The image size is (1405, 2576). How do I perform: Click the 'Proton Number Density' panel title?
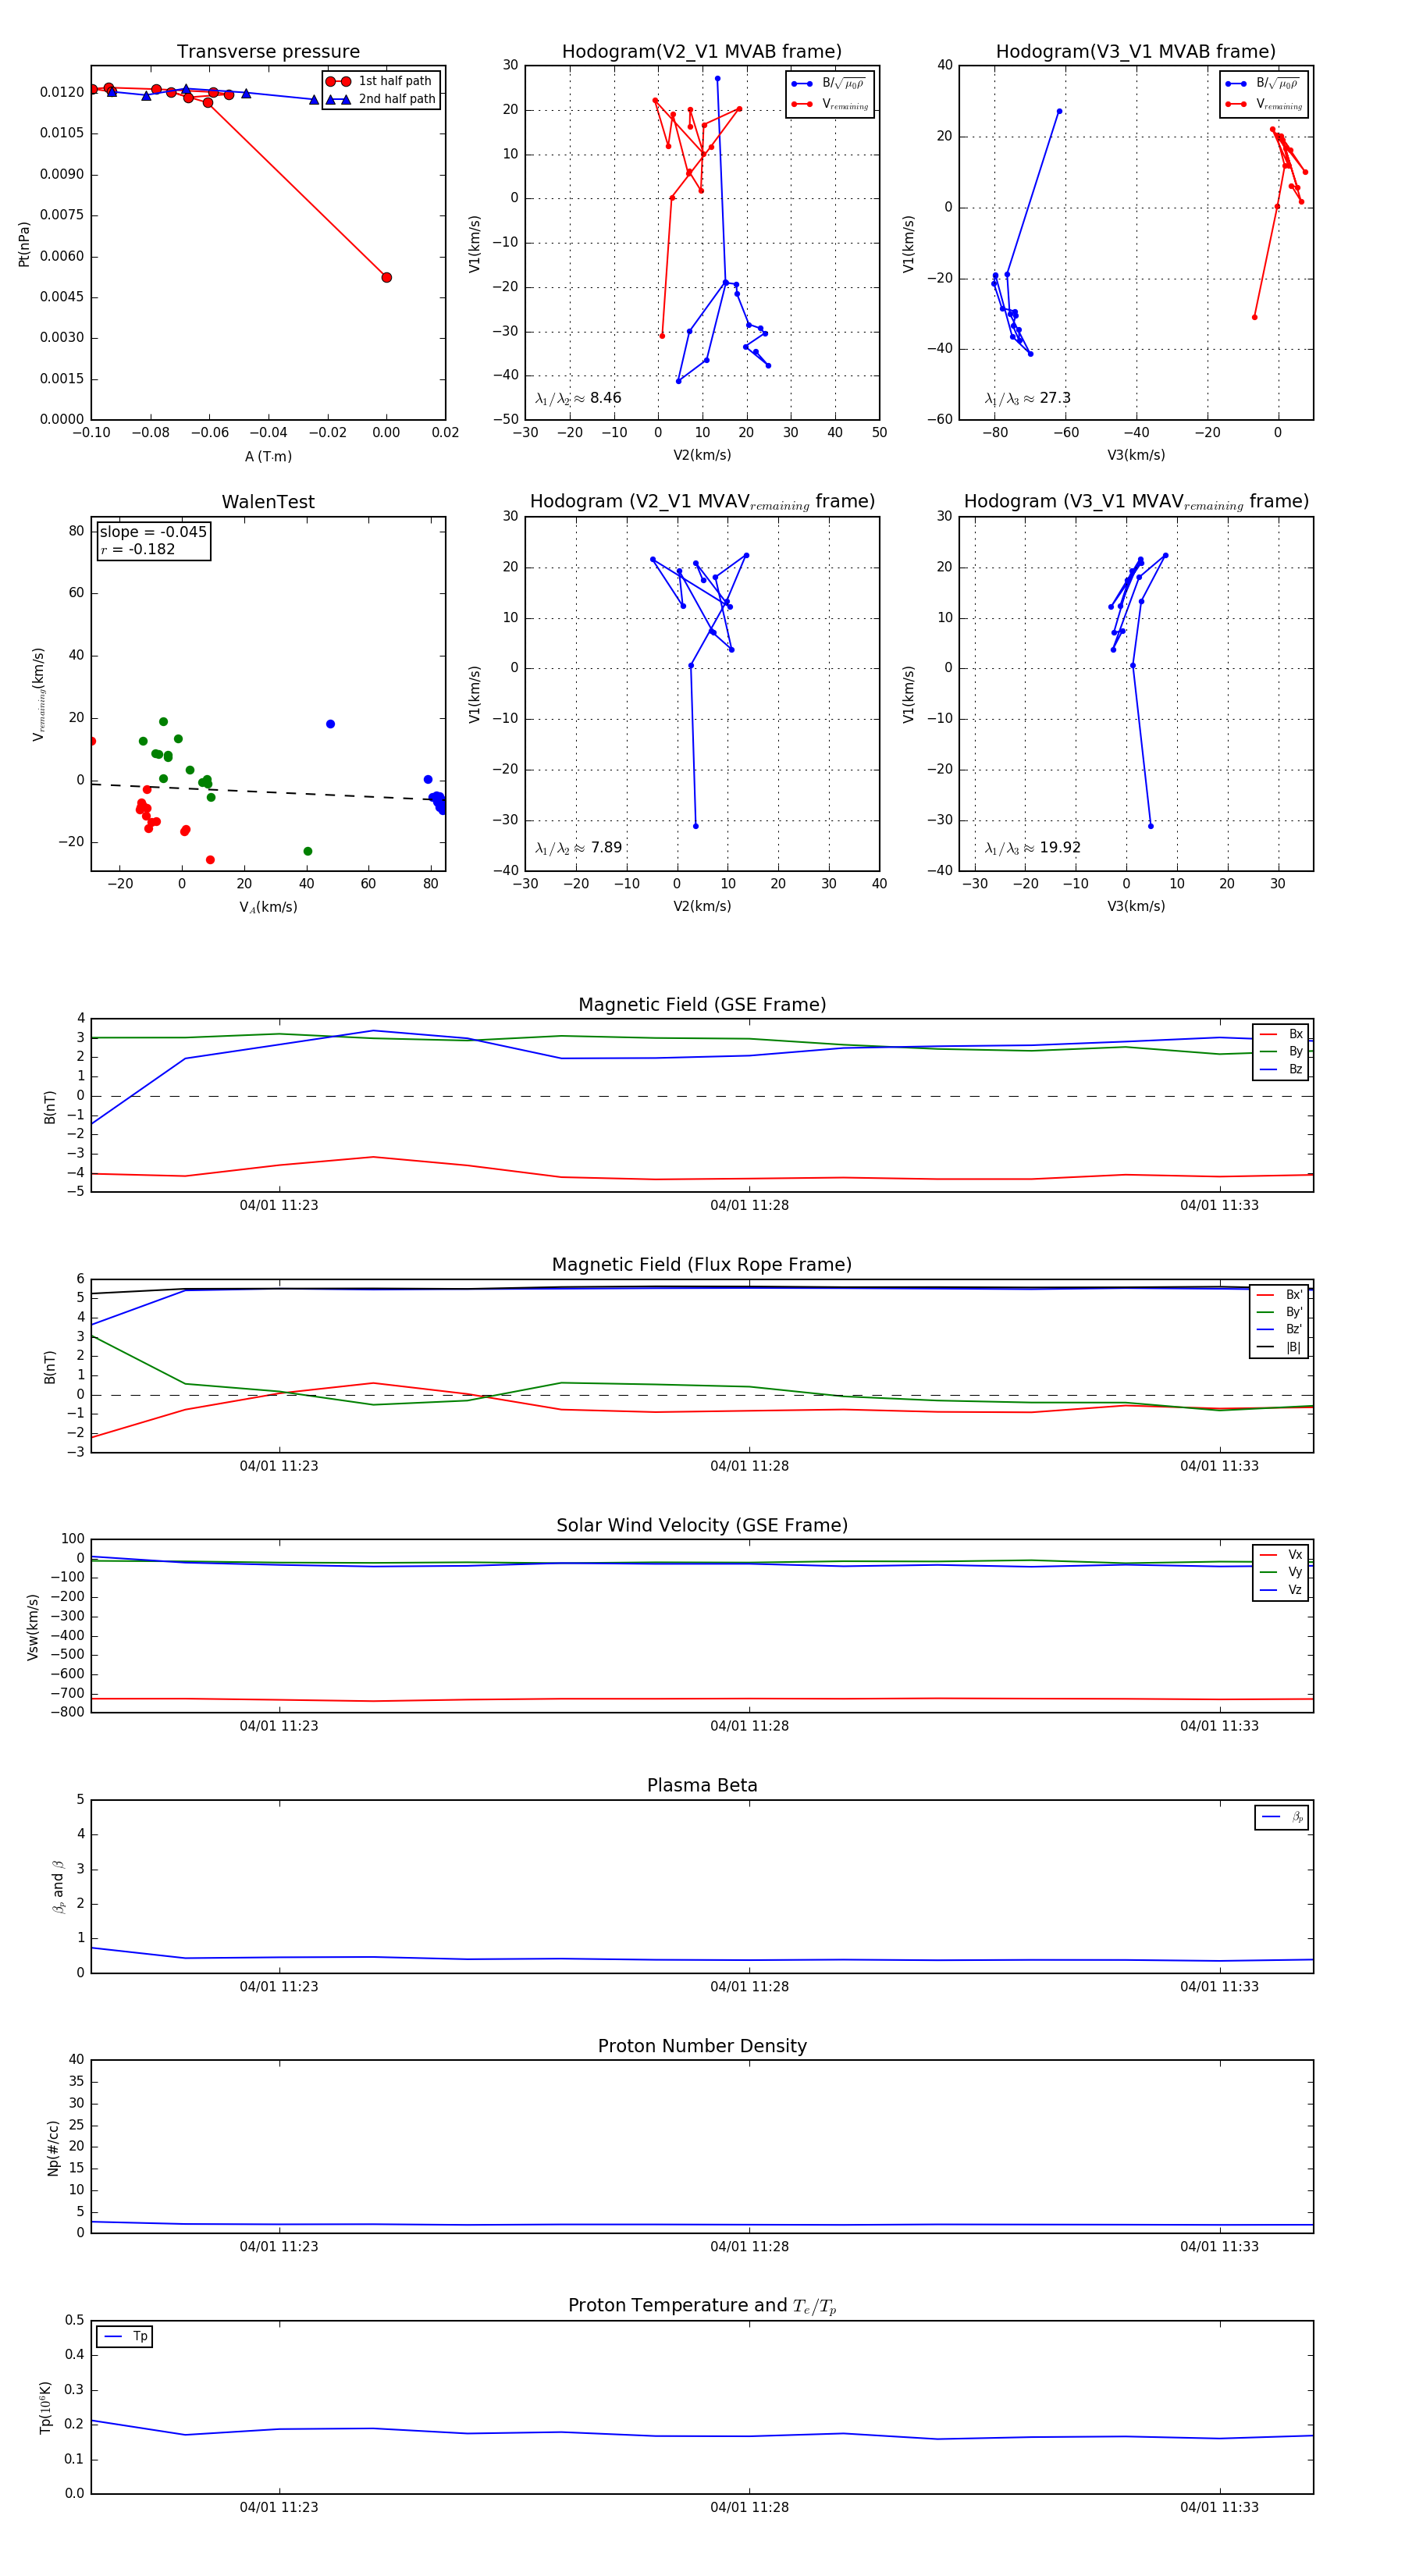(x=702, y=2046)
